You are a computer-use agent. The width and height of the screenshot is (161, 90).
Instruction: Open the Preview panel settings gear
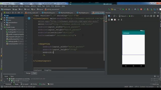[155, 13]
